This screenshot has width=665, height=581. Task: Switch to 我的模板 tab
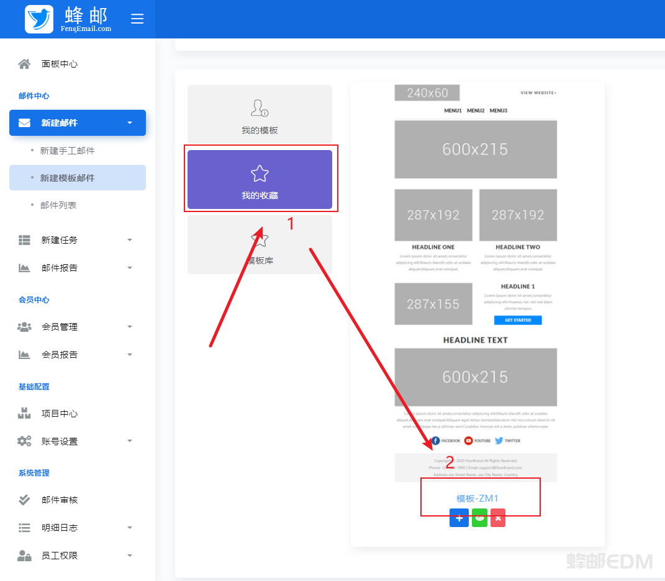(260, 114)
